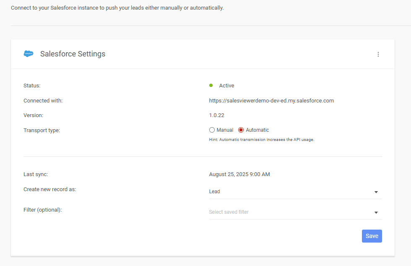
Task: Click the Connect to your Salesforce description
Action: point(117,8)
